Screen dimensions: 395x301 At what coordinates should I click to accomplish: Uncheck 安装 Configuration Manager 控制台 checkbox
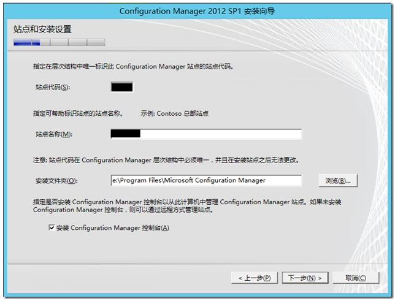pyautogui.click(x=52, y=228)
